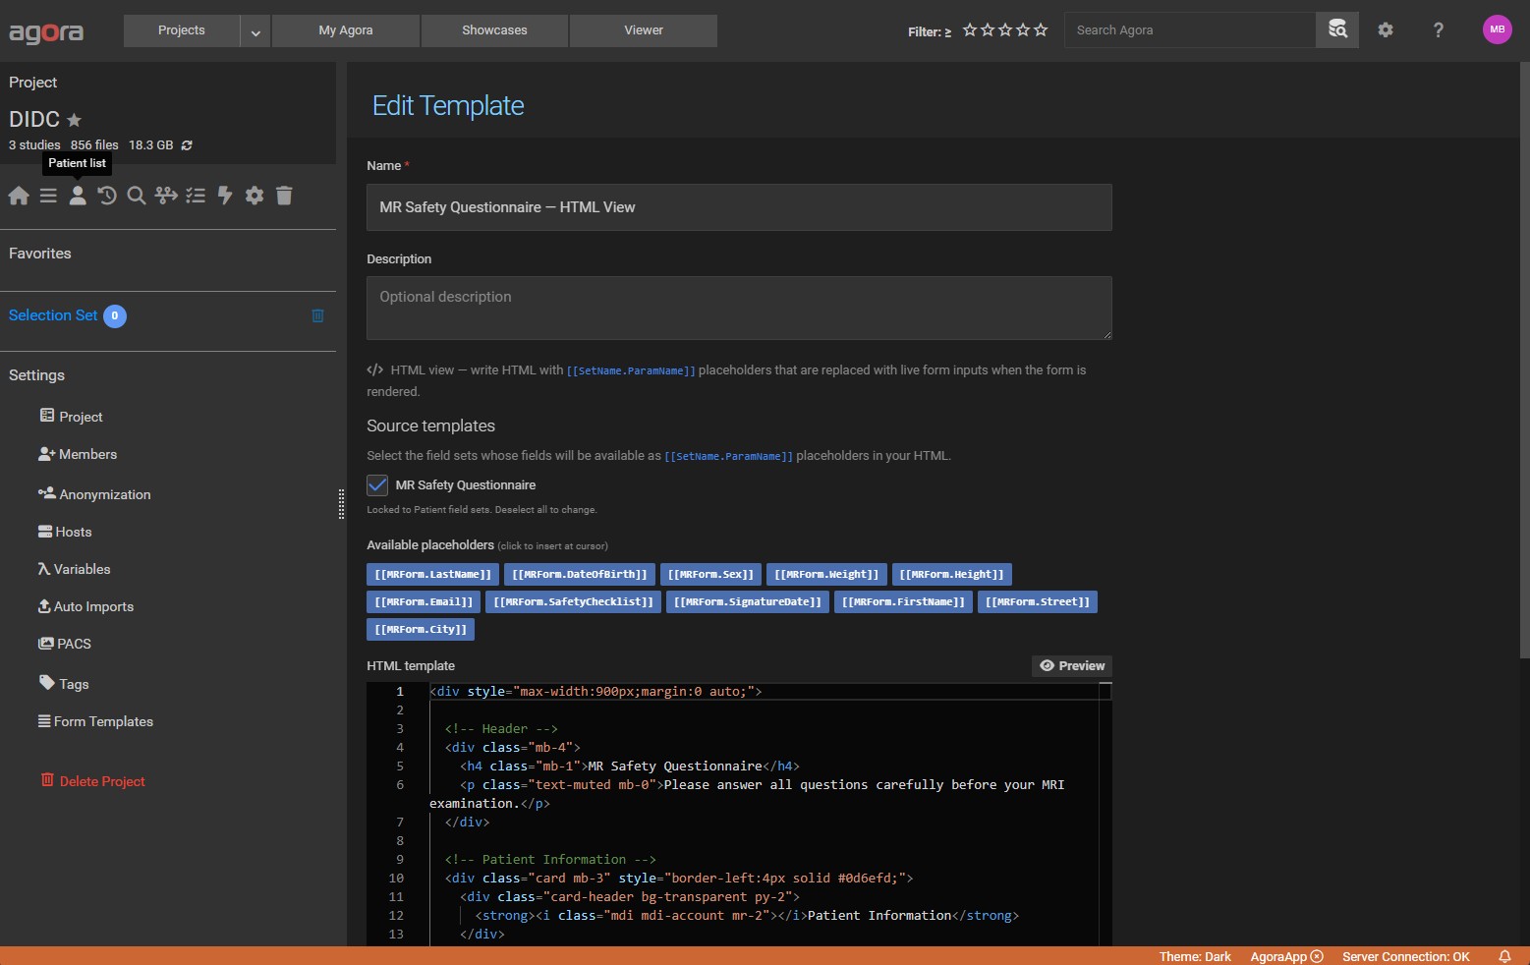The width and height of the screenshot is (1530, 965).
Task: Open project settings gear in sidebar toolbar
Action: [x=255, y=196]
